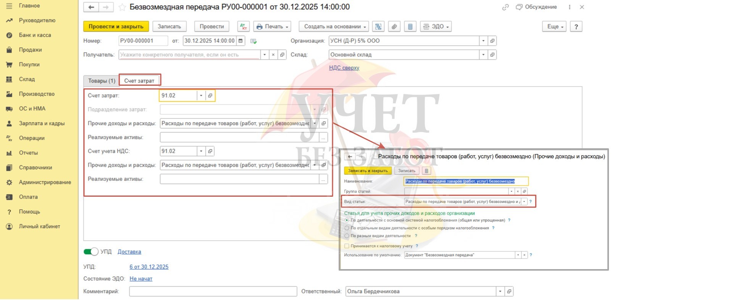Click the green document status icon after the date
Viewport: 733px width, 300px height.
point(253,41)
